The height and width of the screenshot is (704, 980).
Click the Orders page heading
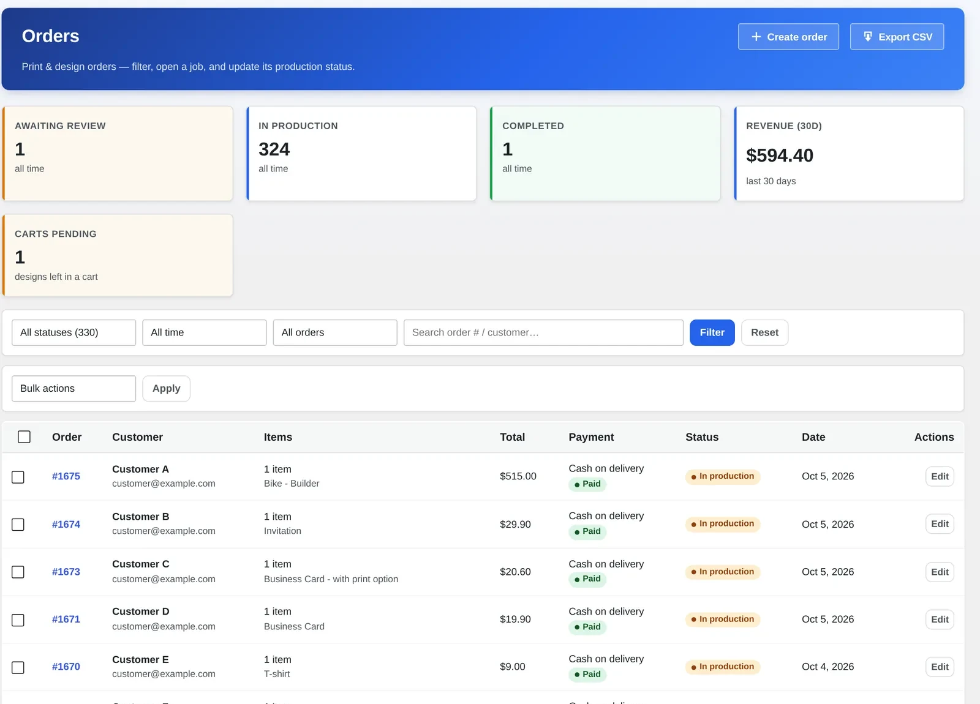pos(50,36)
